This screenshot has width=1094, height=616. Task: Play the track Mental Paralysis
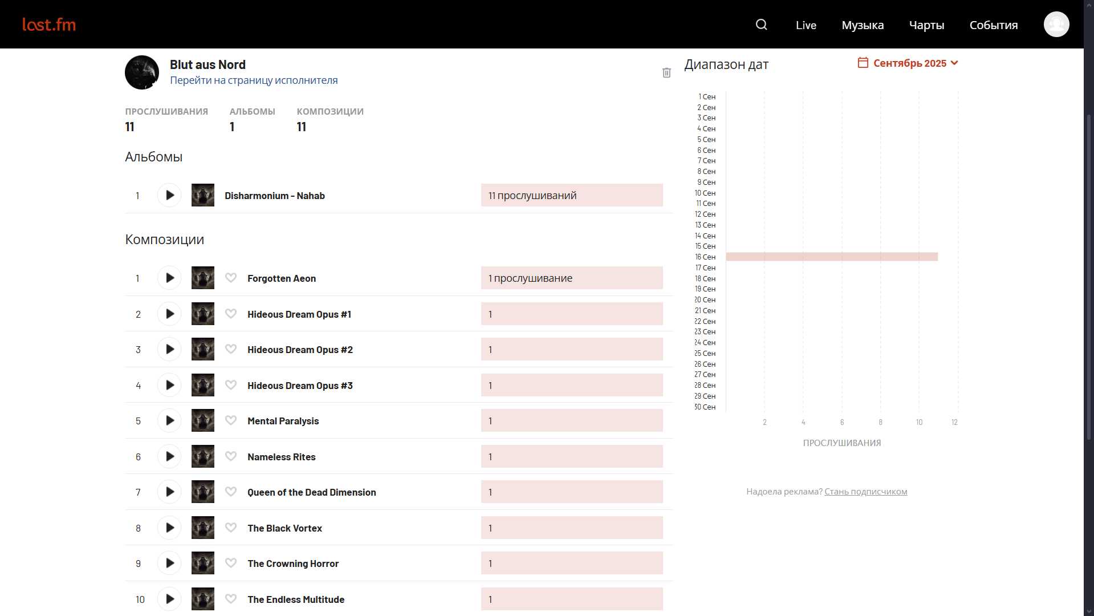point(169,420)
